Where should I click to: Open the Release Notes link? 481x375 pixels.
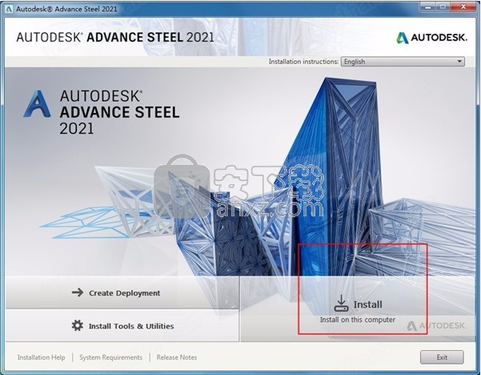tap(177, 357)
